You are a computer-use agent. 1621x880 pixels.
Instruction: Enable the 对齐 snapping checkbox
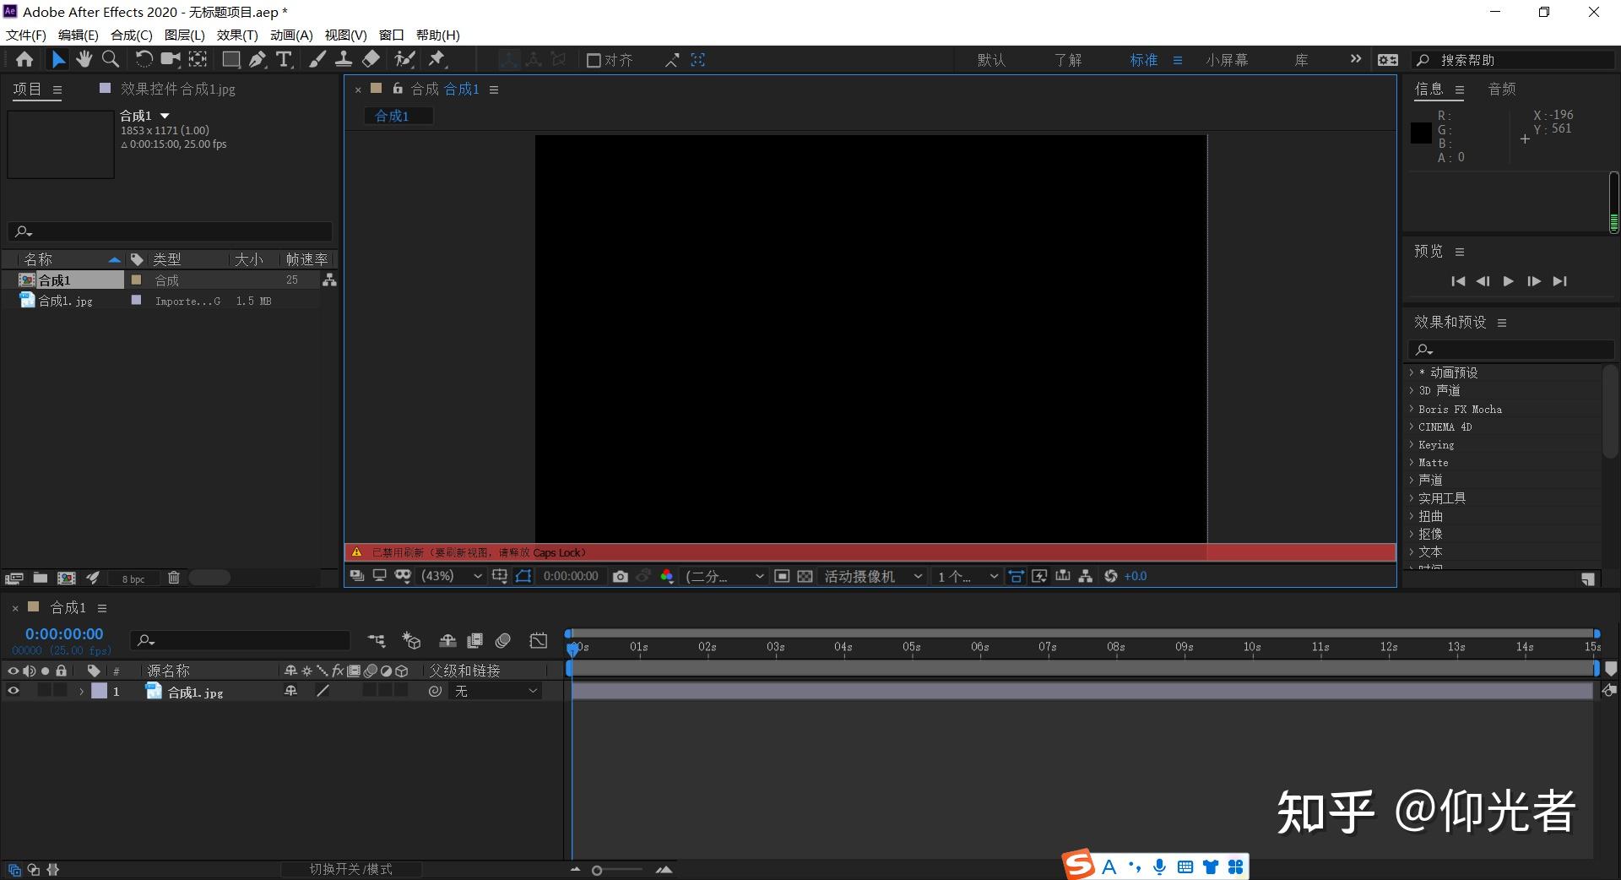(593, 60)
